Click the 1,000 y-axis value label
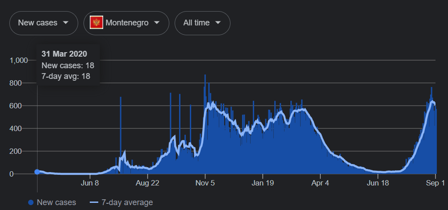 point(19,60)
